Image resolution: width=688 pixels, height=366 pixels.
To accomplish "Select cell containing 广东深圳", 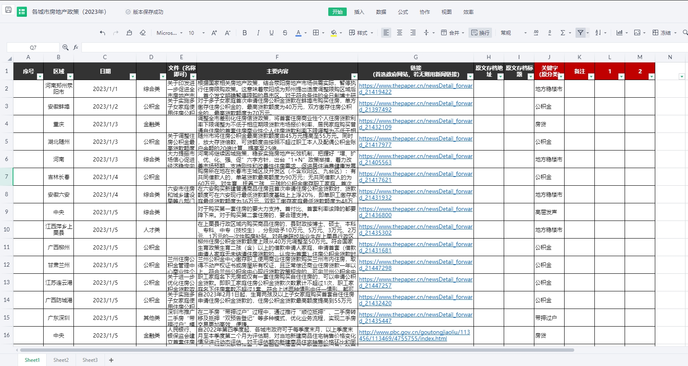I will pos(59,318).
